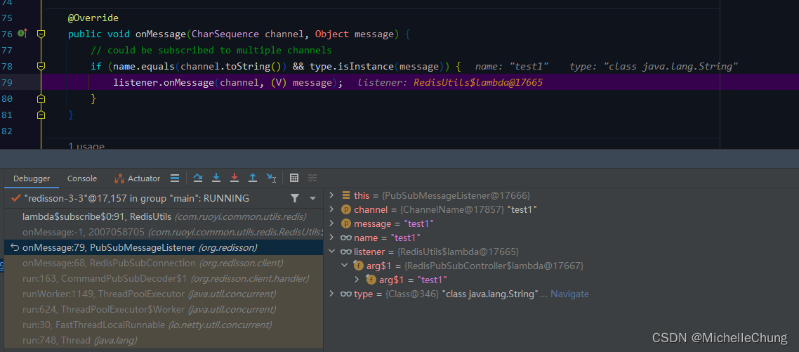Select the channel = {ChannelName@17857} row
This screenshot has width=799, height=352.
(561, 209)
